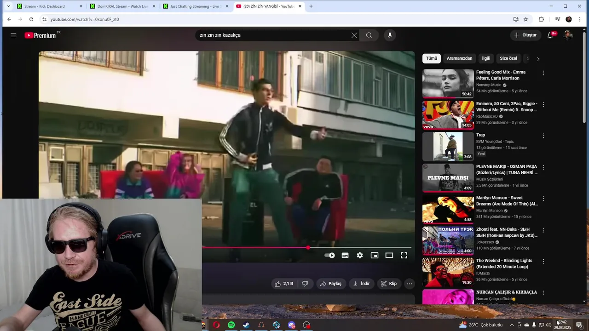Open options for Marilyn Manson Sweet Dreams
The width and height of the screenshot is (589, 331).
point(543,199)
